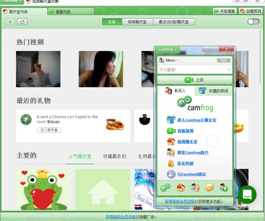Click the 搜索Camfrog用户 link
Viewport: 265px width, 221px height.
pyautogui.click(x=193, y=153)
